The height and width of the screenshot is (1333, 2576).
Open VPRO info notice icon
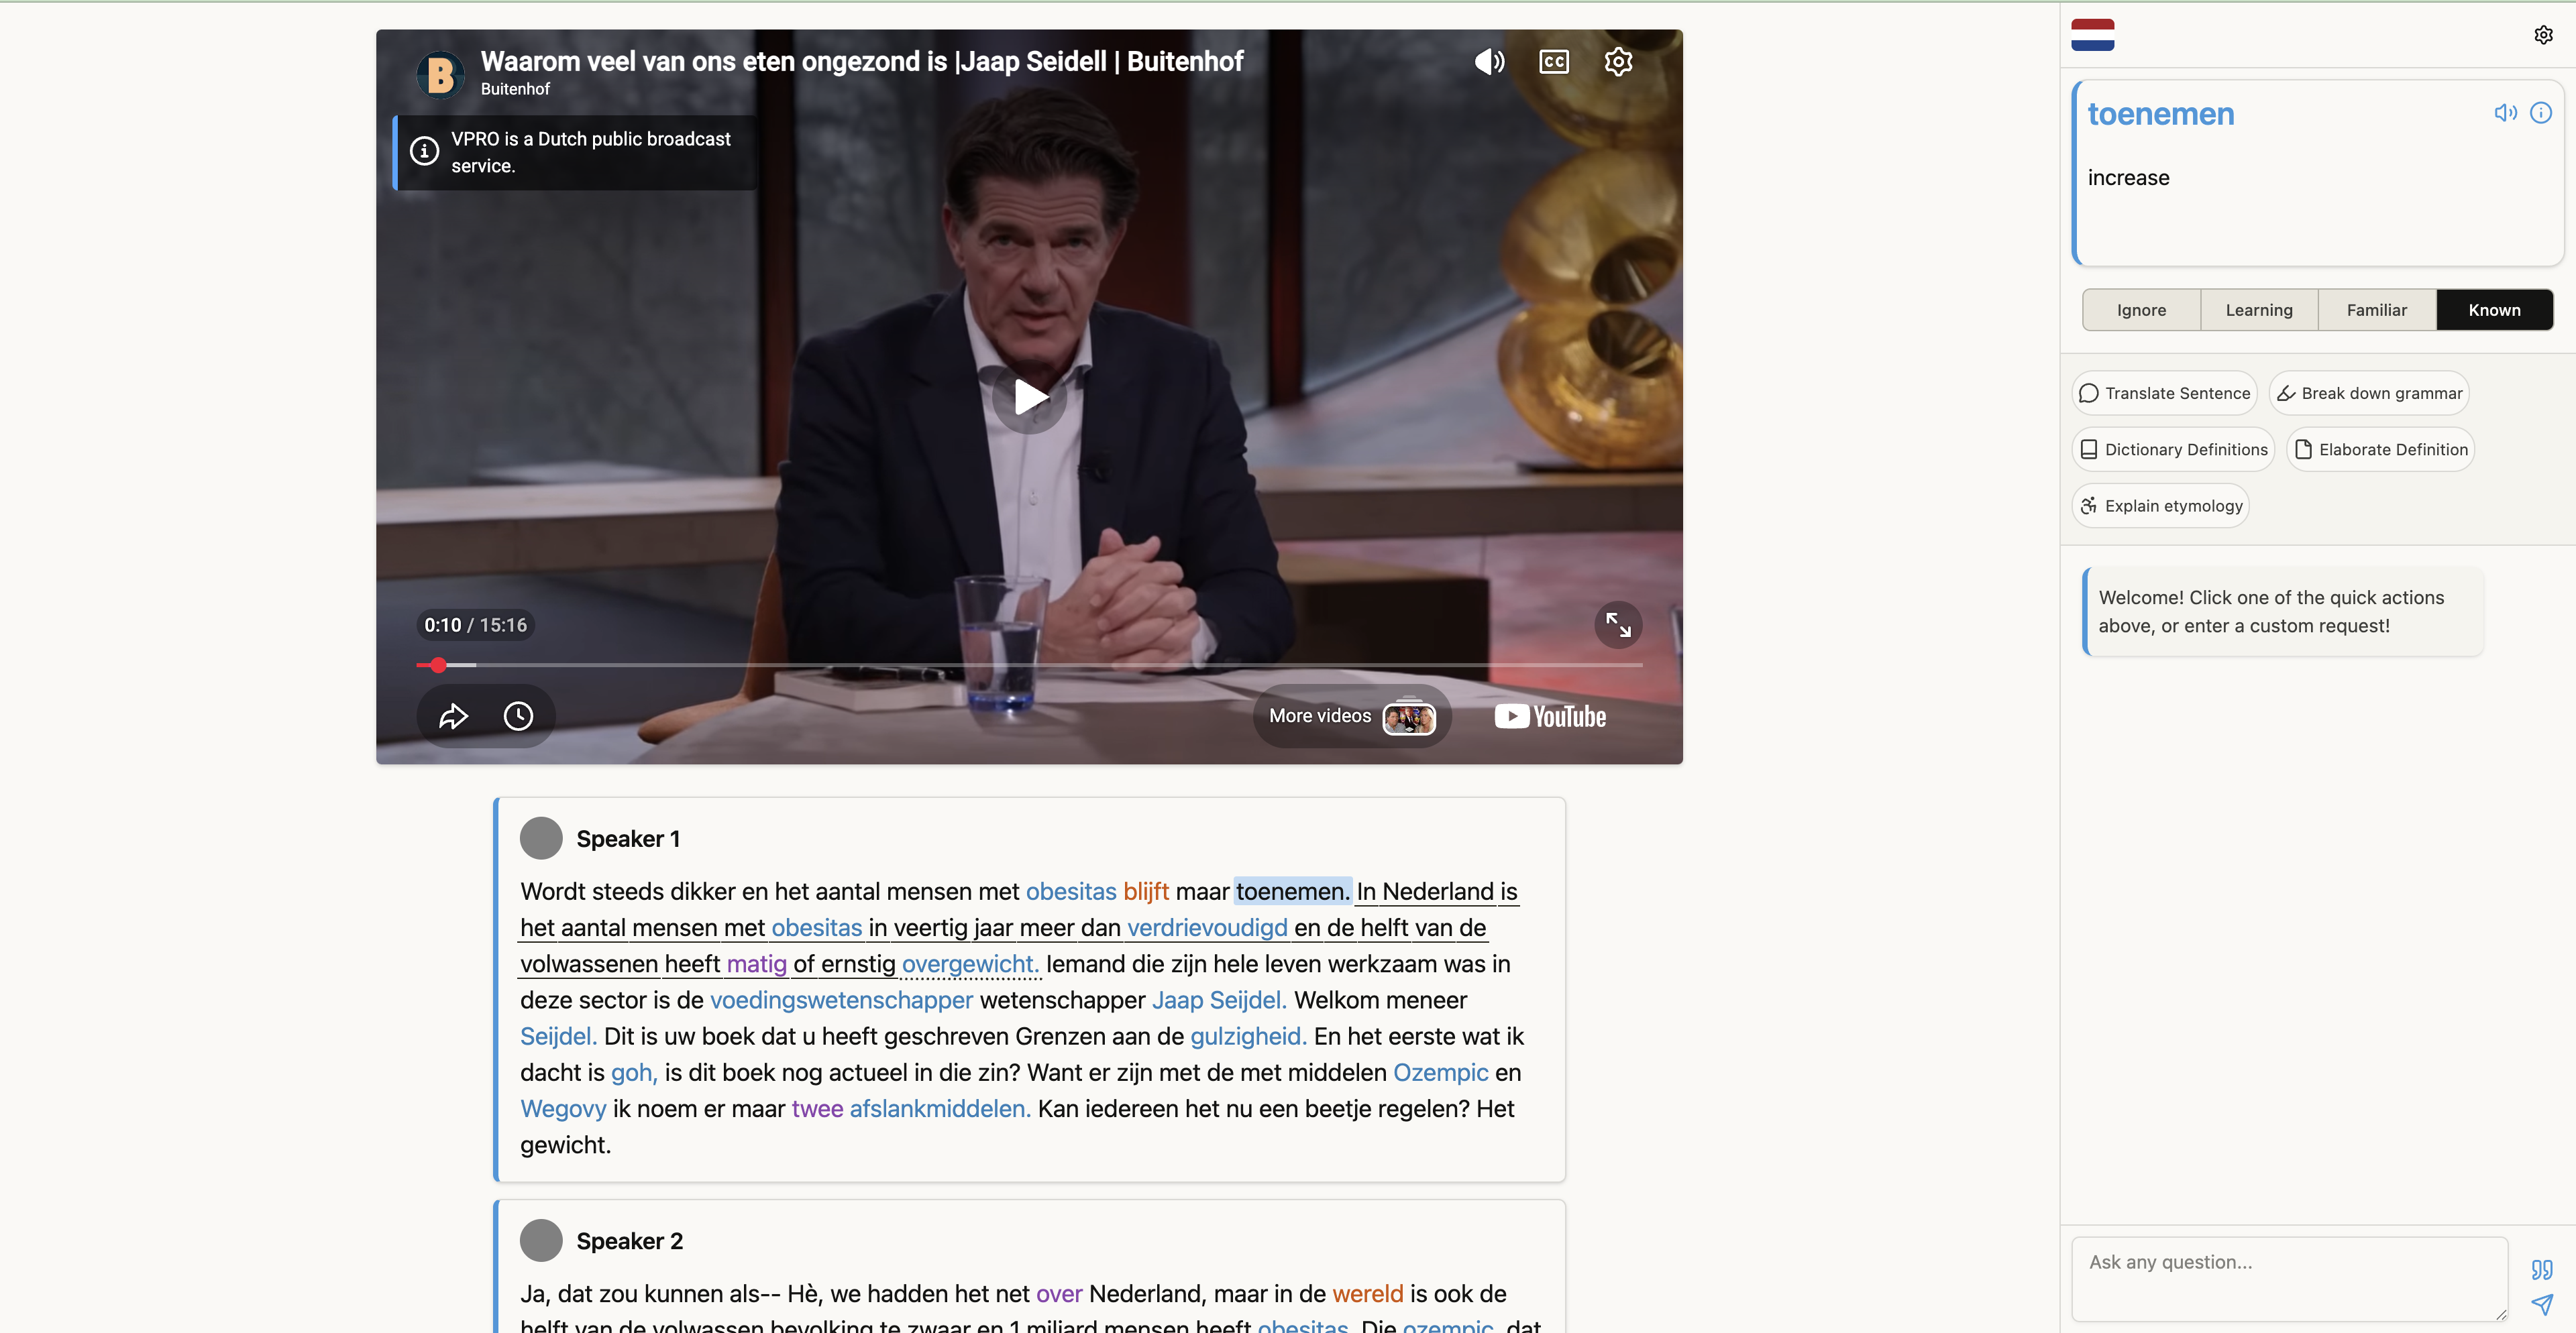tap(424, 151)
